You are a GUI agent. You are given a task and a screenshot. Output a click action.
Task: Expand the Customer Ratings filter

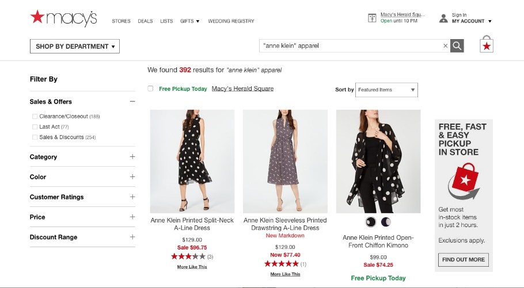[132, 197]
